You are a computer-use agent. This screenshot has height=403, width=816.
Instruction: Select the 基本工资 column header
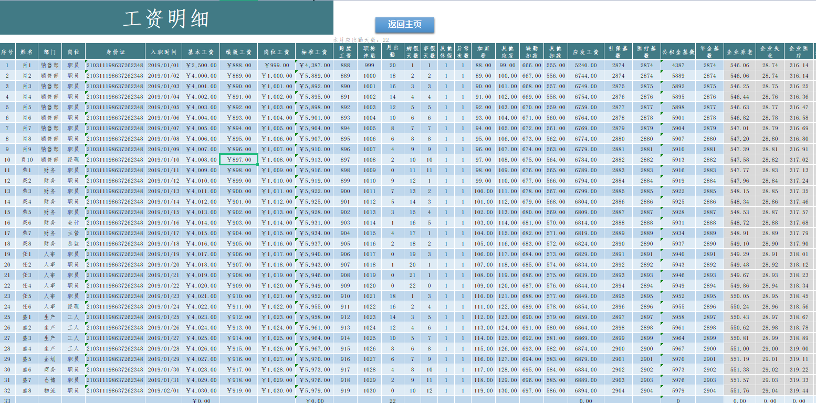201,52
